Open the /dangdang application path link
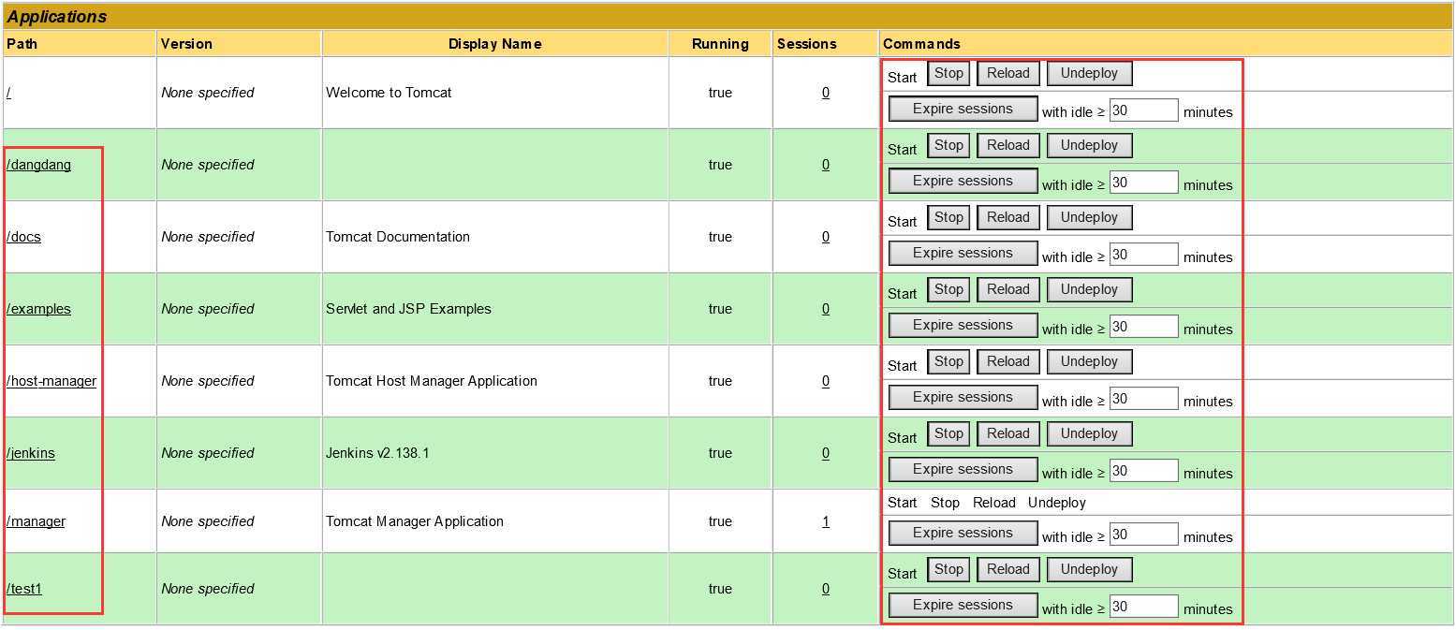Image resolution: width=1456 pixels, height=630 pixels. click(38, 165)
